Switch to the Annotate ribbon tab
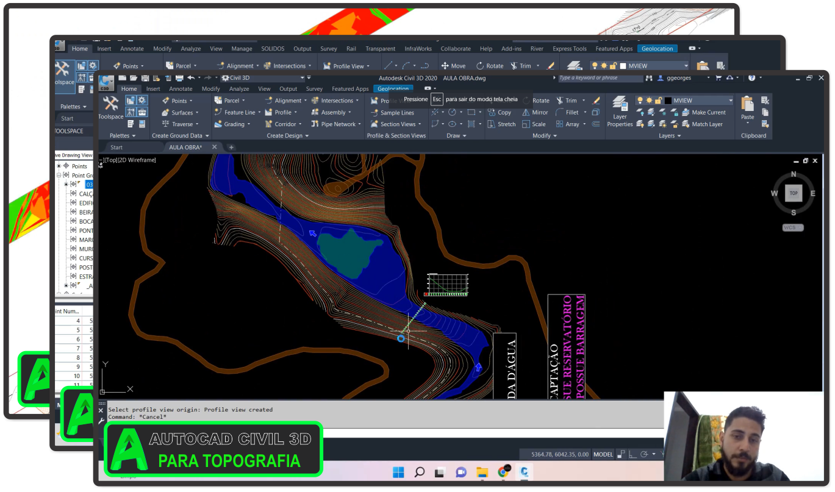 pos(181,89)
